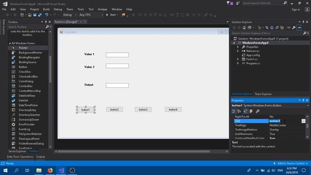The height and width of the screenshot is (175, 311).
Task: Select button2 on the form designer
Action: 115,109
